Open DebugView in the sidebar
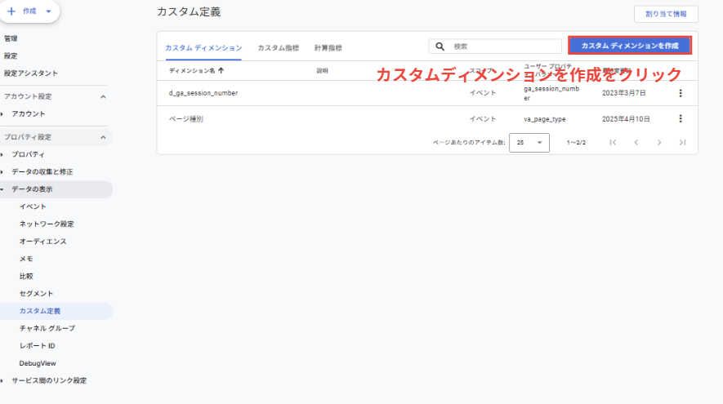Image resolution: width=723 pixels, height=404 pixels. 38,363
